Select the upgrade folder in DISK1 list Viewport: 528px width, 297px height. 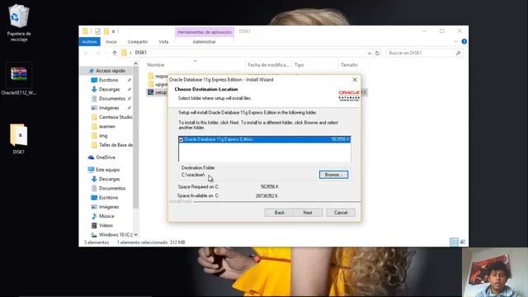[x=158, y=84]
